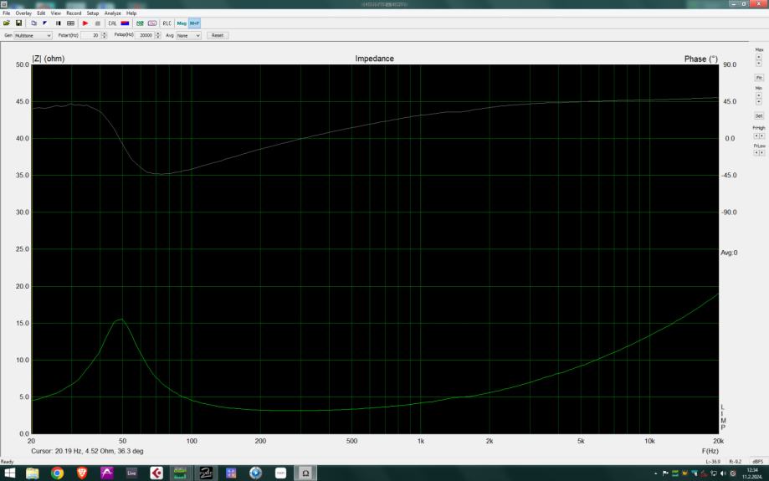This screenshot has height=481, width=769.
Task: Click the save floppy disk icon
Action: click(18, 23)
